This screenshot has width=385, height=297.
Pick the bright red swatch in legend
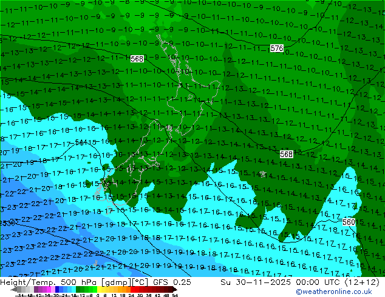point(132,289)
